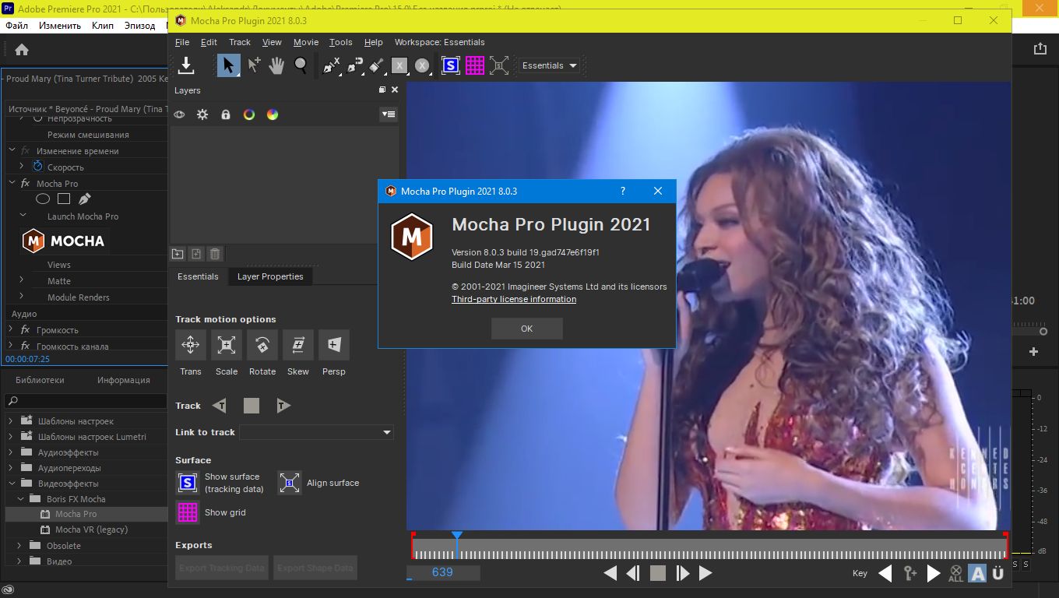Collapse the Mocha Pro effect in Premiere
The height and width of the screenshot is (598, 1059).
[x=12, y=184]
